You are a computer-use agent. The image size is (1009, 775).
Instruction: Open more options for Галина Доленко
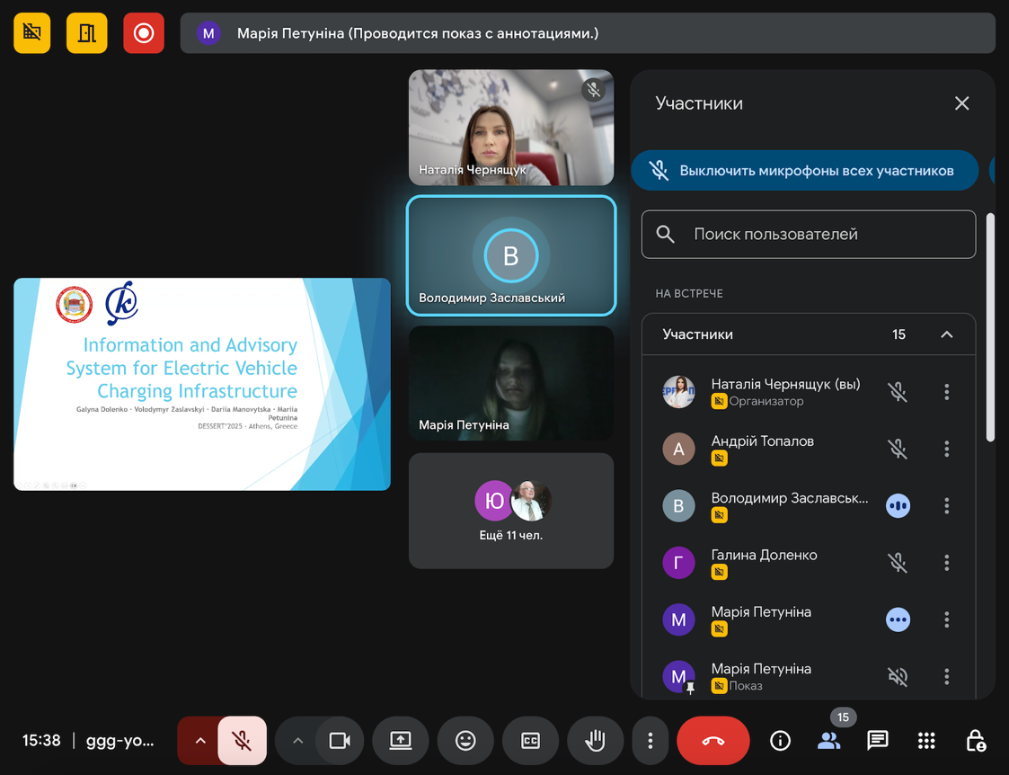point(946,563)
